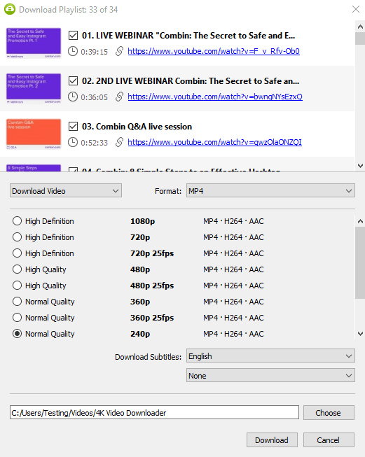This screenshot has height=457, width=365.
Task: Select High Quality 480p 25fps option
Action: [x=18, y=285]
